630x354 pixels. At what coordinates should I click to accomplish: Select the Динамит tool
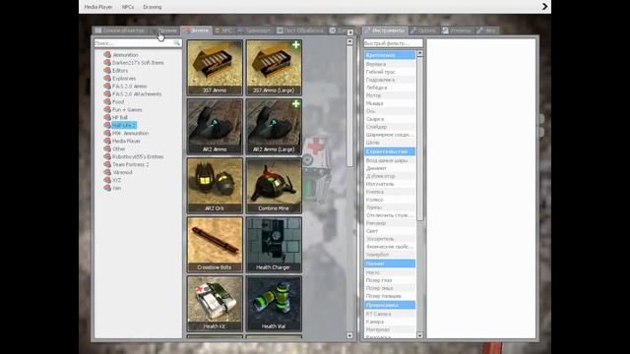[x=390, y=168]
